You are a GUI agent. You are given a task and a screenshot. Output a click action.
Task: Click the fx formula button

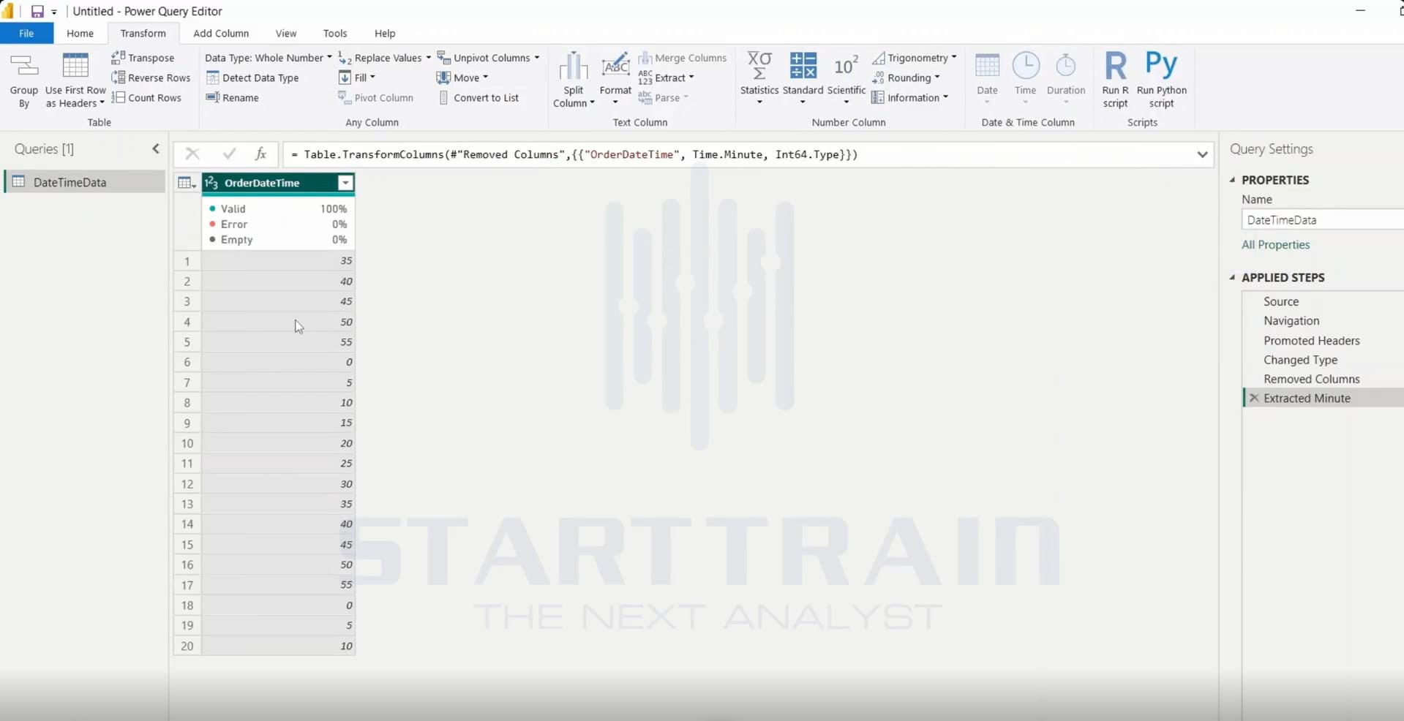click(260, 154)
